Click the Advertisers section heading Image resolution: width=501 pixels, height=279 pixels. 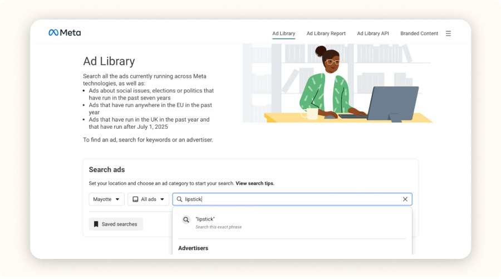tap(193, 248)
